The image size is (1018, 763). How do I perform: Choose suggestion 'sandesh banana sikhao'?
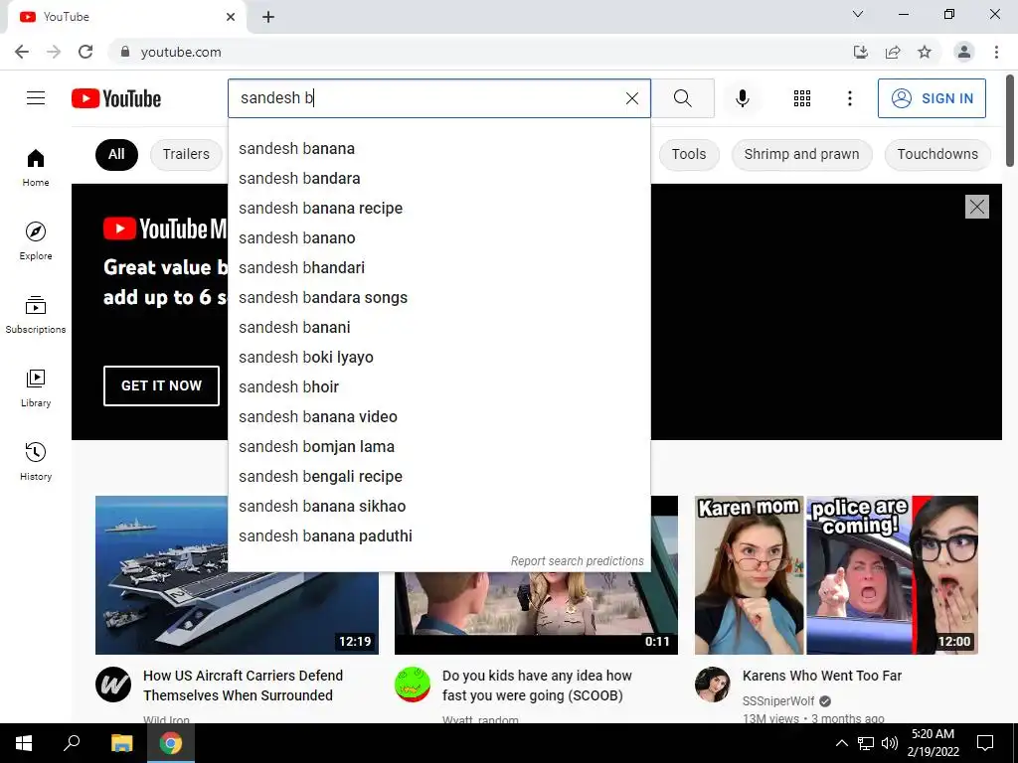(x=438, y=507)
